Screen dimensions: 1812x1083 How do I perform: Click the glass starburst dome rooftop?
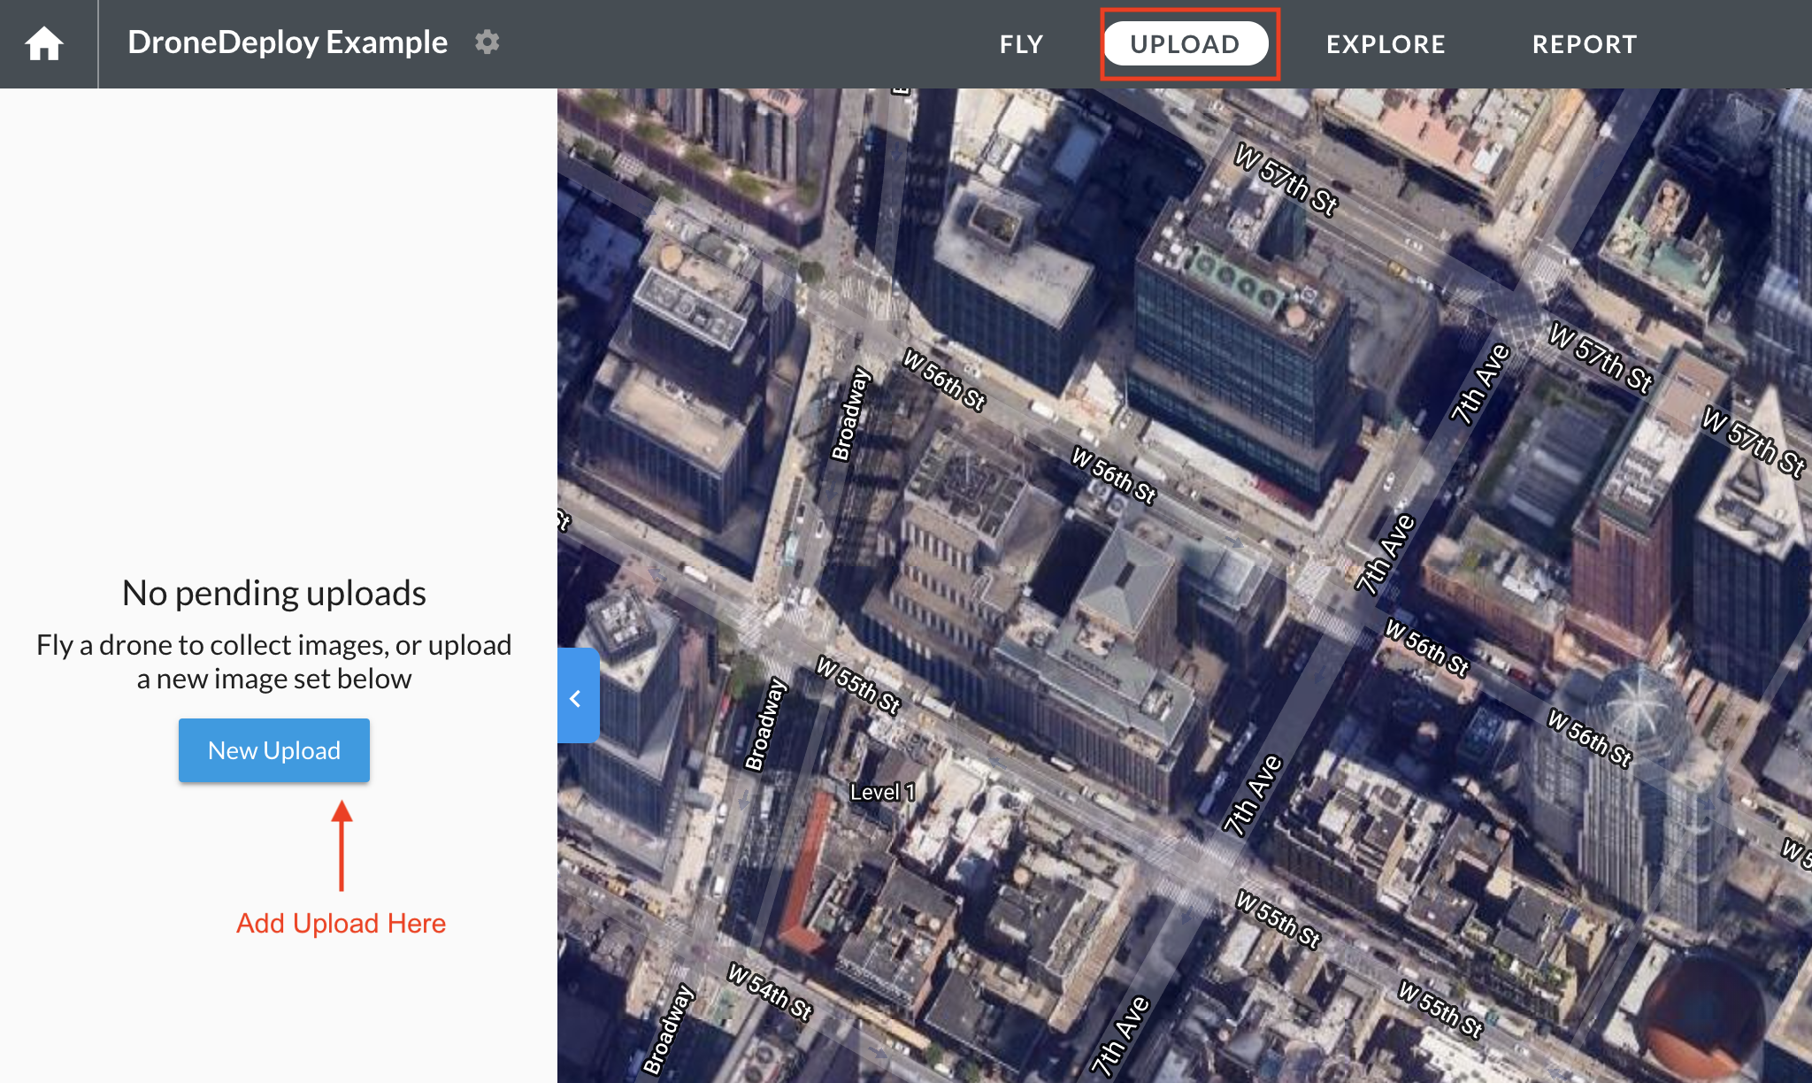pyautogui.click(x=1637, y=703)
